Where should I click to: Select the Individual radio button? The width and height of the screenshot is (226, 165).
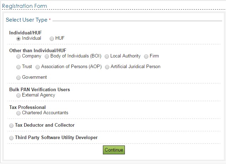18,39
